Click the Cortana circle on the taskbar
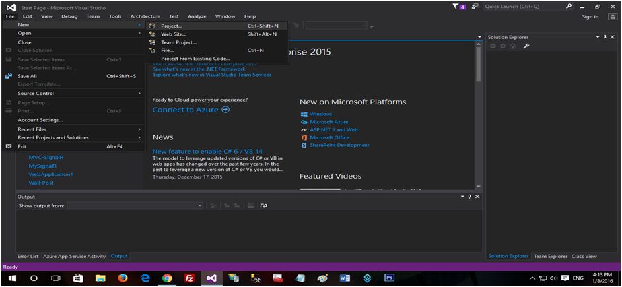622x287 pixels. coord(34,278)
